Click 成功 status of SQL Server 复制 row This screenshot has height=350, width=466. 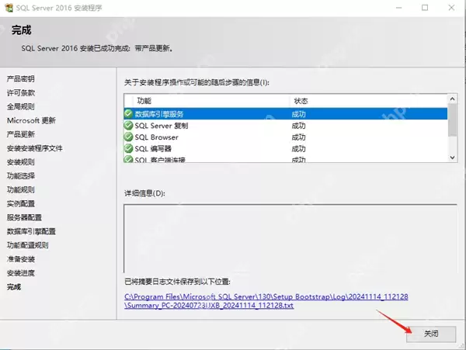point(298,126)
